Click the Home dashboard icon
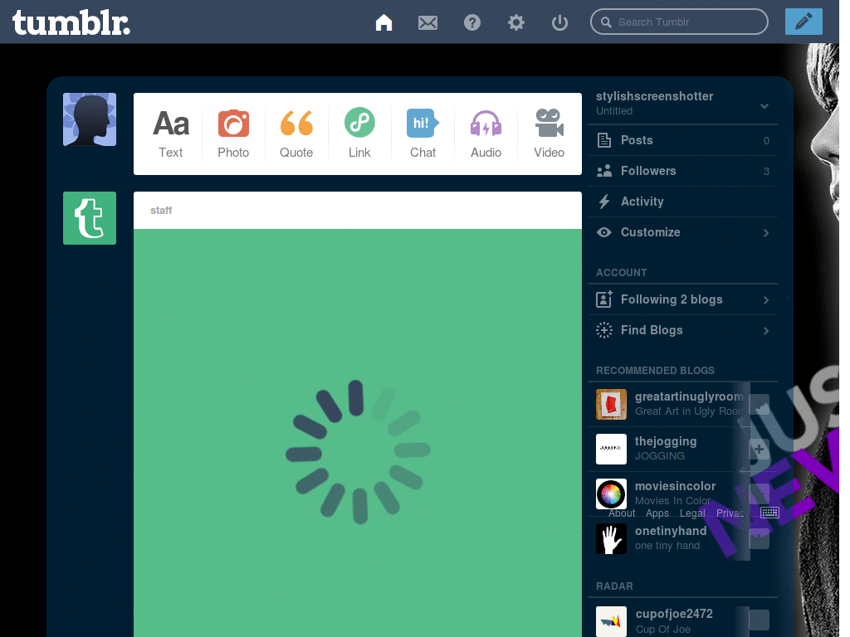Image resolution: width=850 pixels, height=637 pixels. pyautogui.click(x=383, y=22)
